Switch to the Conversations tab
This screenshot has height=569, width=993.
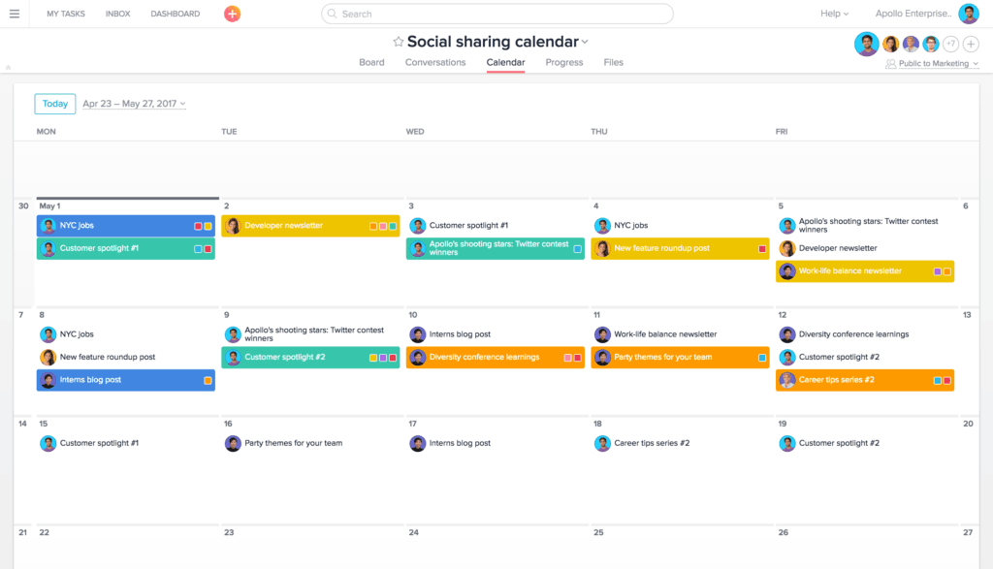click(x=435, y=63)
